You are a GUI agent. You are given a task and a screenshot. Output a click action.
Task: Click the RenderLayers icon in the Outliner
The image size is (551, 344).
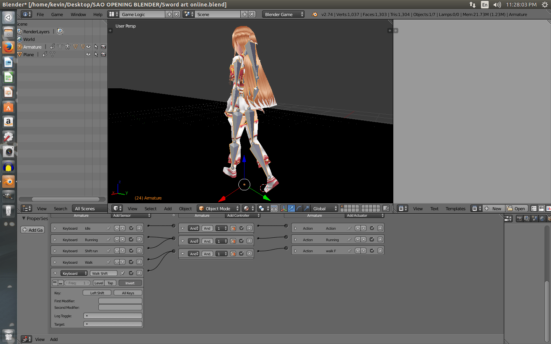(x=19, y=31)
